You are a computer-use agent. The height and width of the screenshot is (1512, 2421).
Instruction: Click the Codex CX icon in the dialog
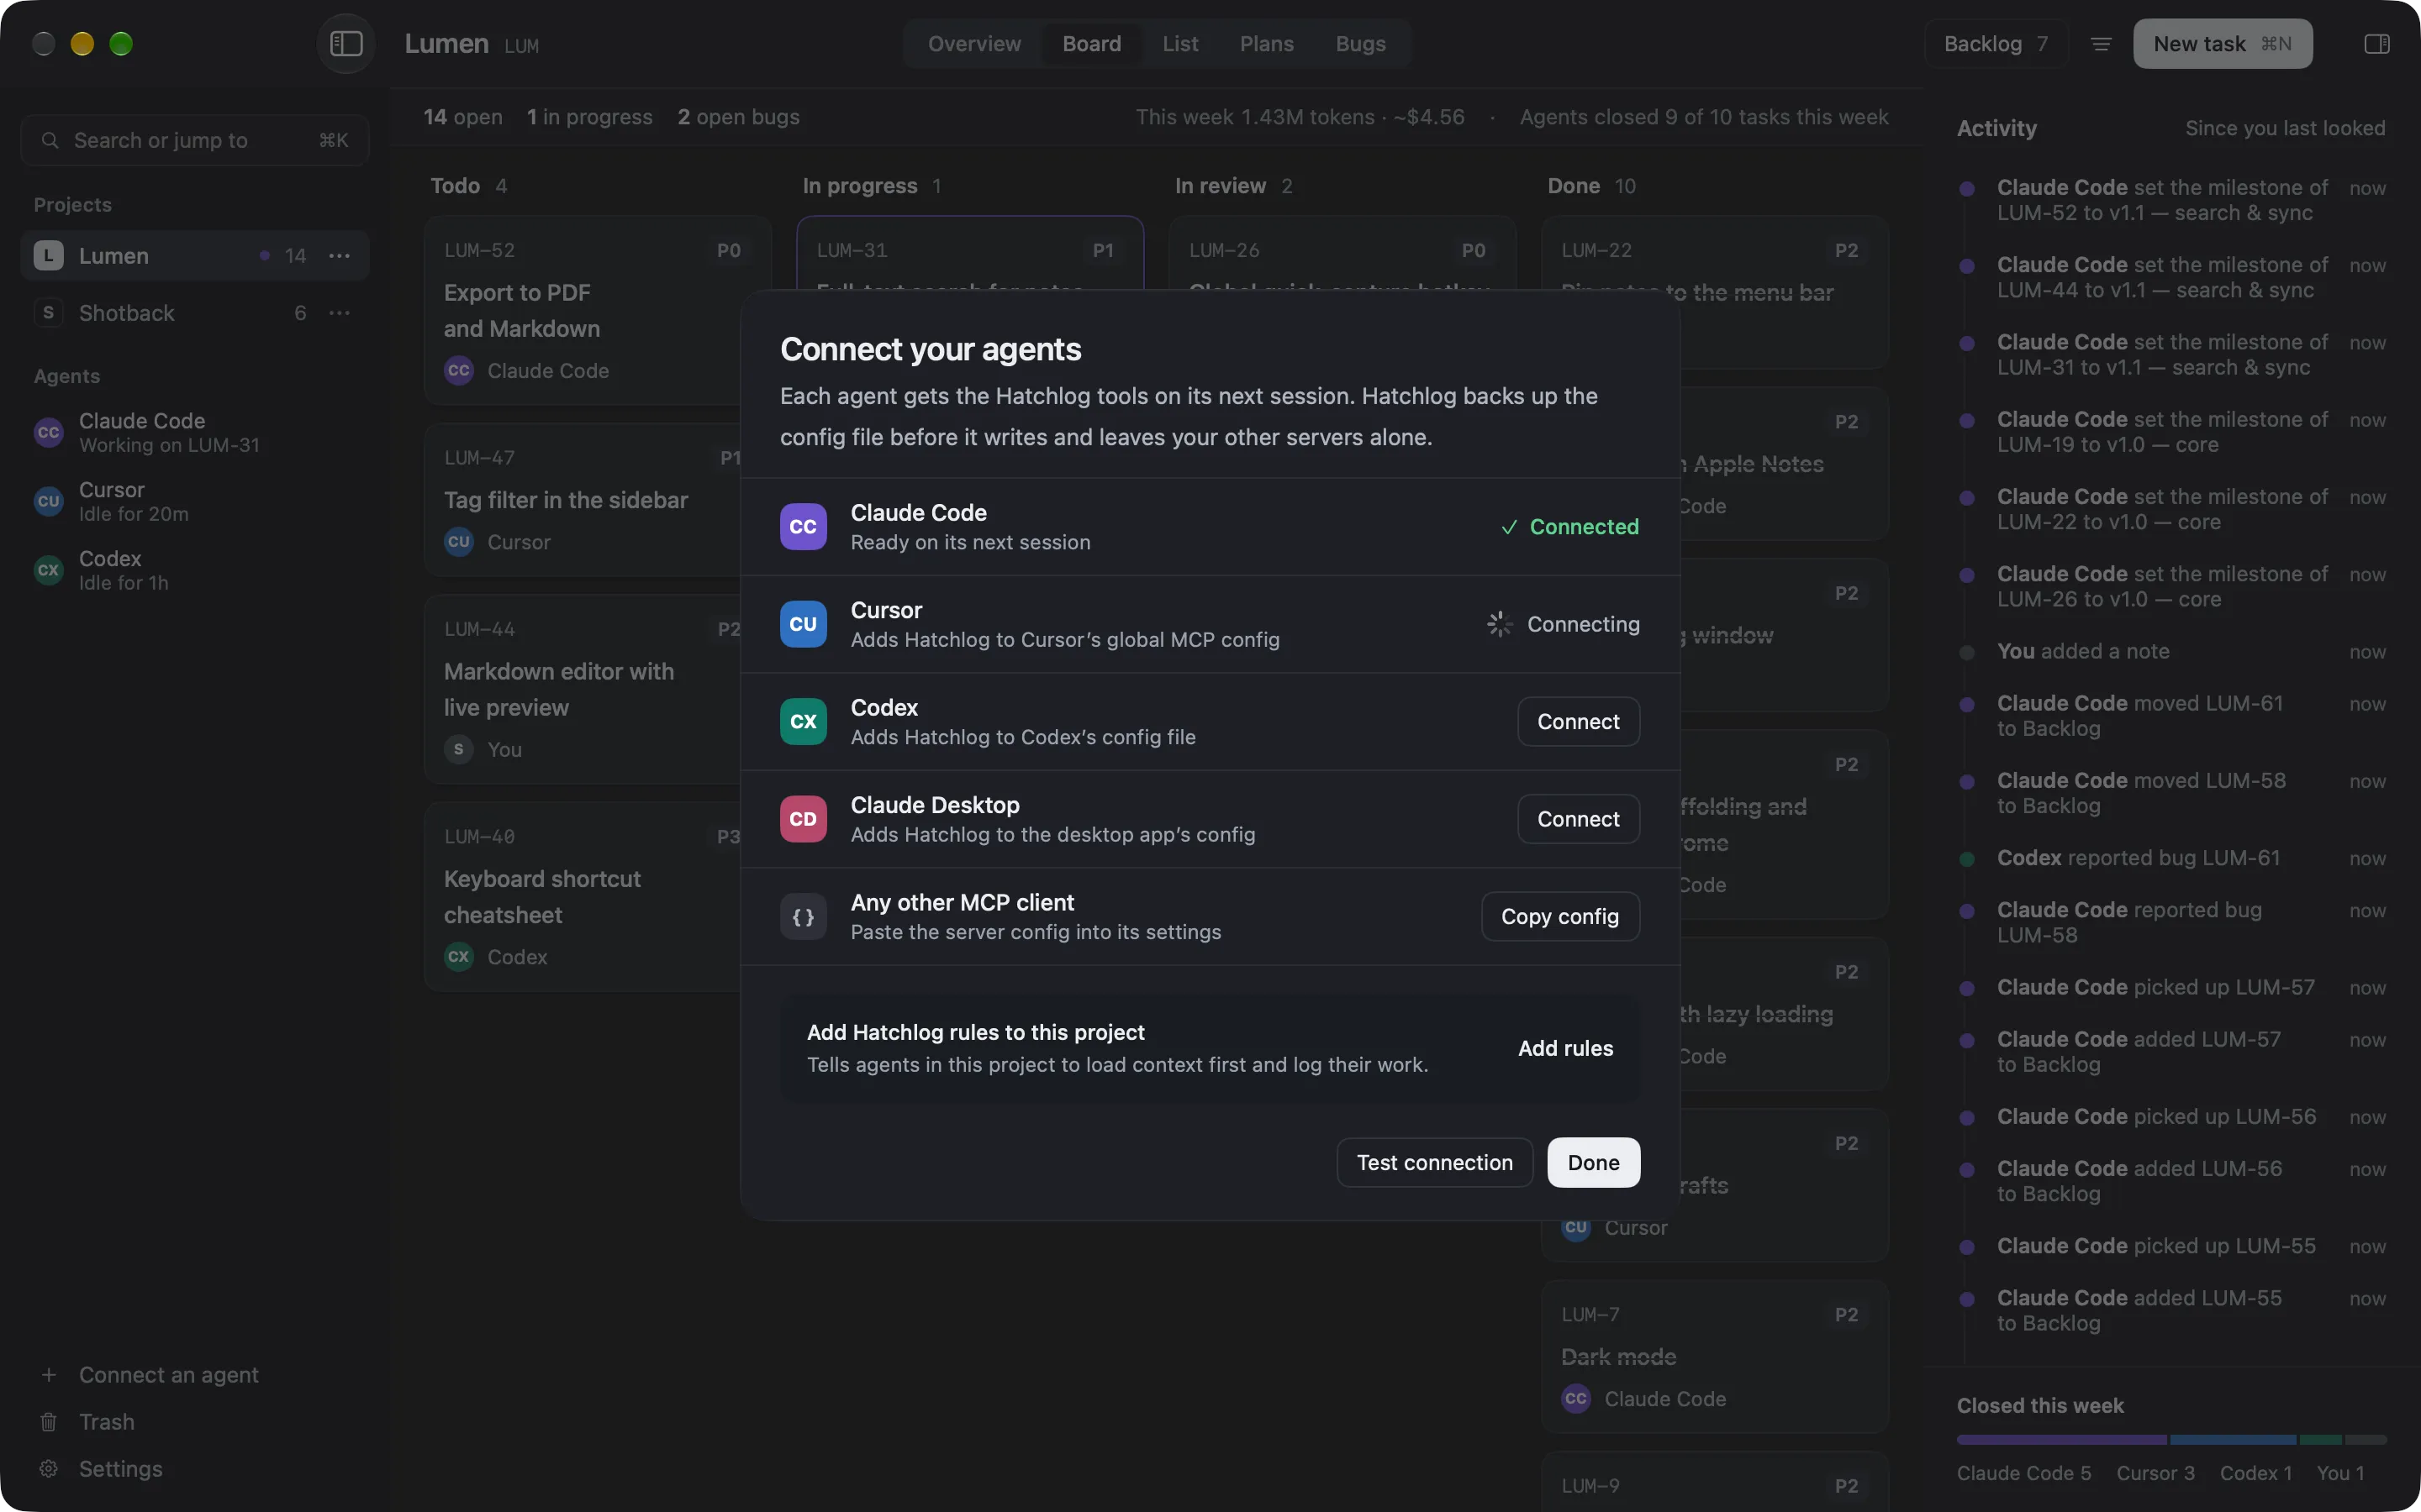tap(804, 722)
